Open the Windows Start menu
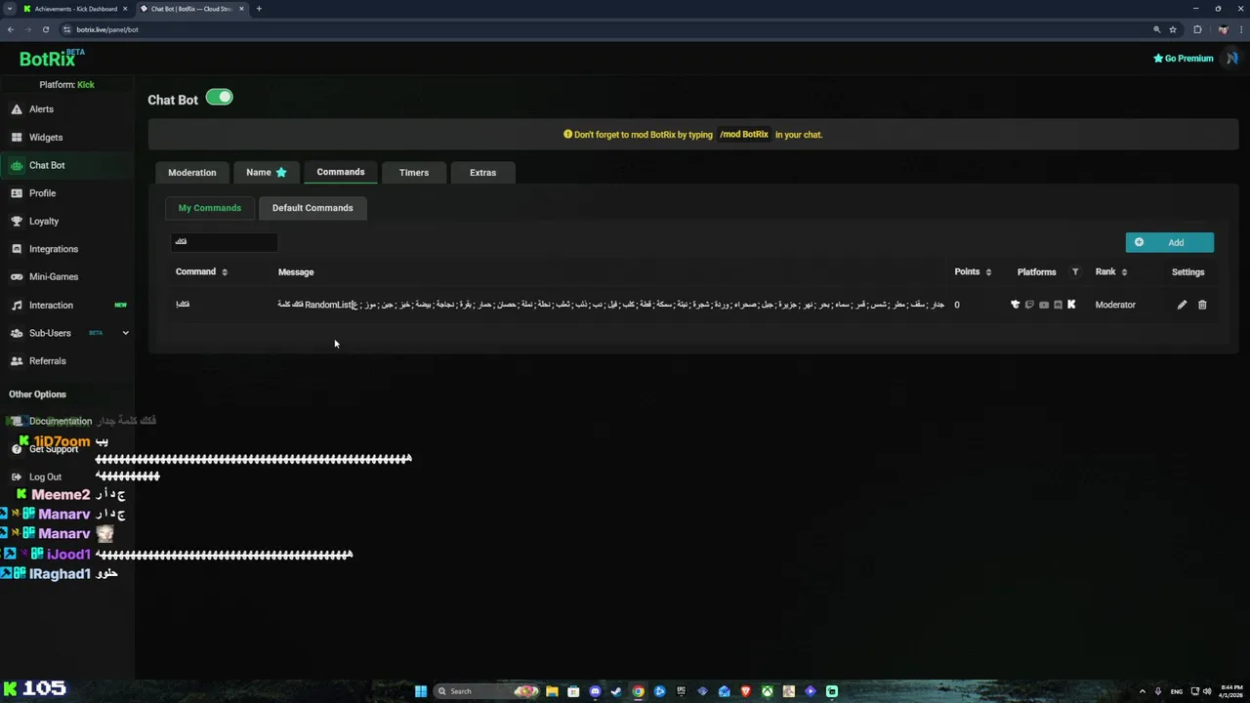Screen dimensions: 1250x703 click(x=421, y=691)
